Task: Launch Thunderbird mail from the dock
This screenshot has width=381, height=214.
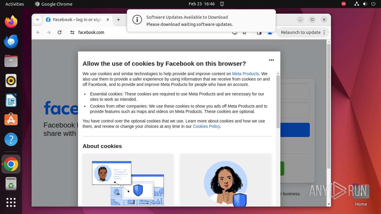Action: (11, 41)
